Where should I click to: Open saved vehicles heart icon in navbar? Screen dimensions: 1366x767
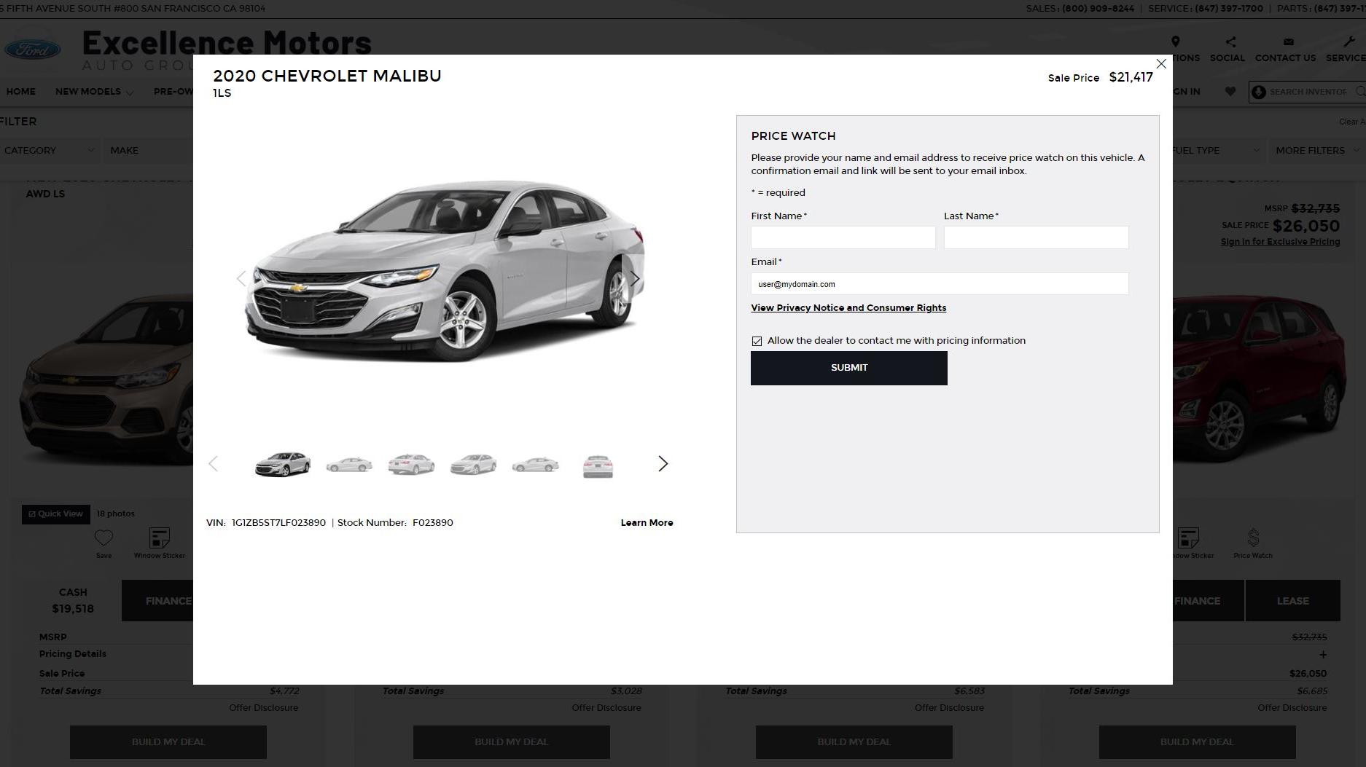click(x=1230, y=92)
